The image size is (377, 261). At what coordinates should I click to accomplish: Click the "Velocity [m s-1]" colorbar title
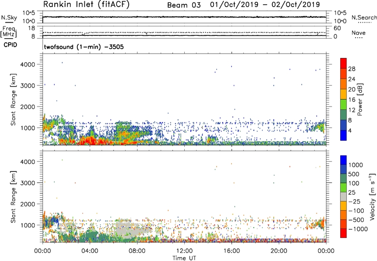pyautogui.click(x=372, y=196)
